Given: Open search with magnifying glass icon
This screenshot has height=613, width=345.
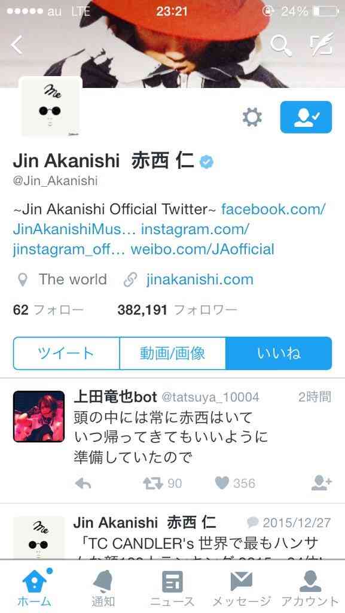Looking at the screenshot, I should [x=281, y=45].
